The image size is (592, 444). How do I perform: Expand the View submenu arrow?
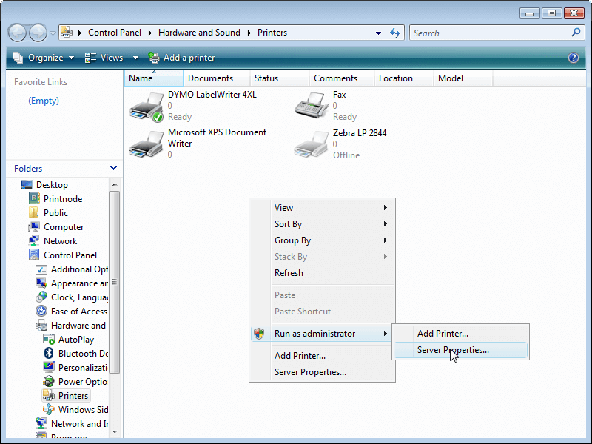tap(385, 208)
